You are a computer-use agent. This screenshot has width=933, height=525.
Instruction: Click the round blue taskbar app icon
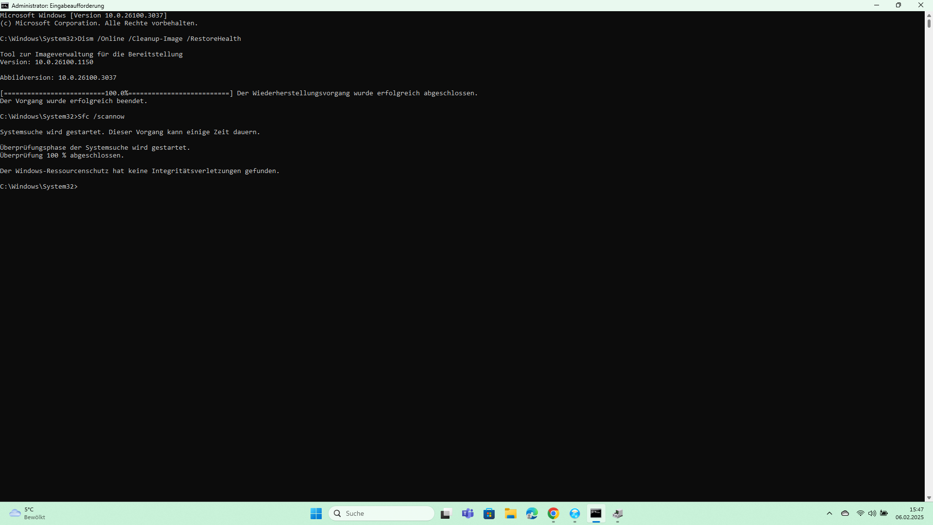574,513
